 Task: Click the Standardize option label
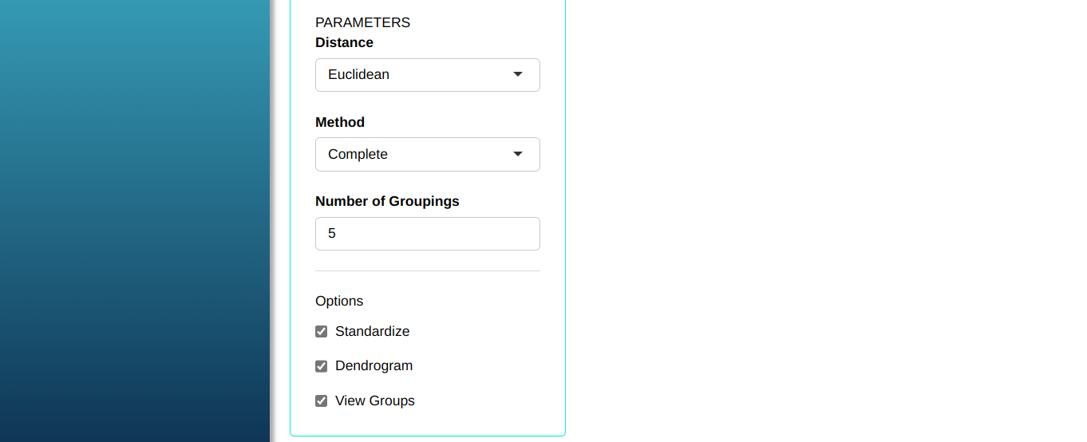point(372,331)
